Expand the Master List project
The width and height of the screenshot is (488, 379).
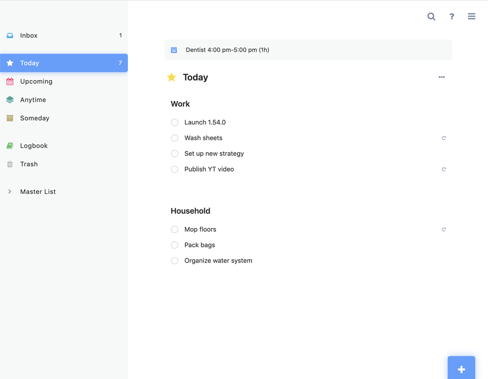[x=10, y=191]
